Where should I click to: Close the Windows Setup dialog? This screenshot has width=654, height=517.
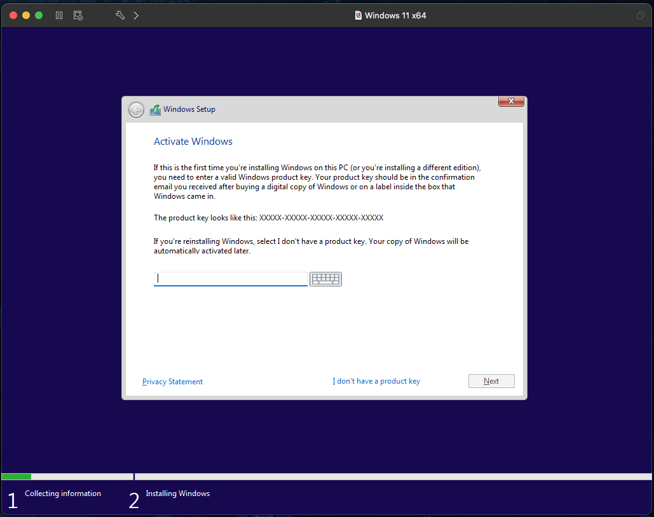[511, 102]
